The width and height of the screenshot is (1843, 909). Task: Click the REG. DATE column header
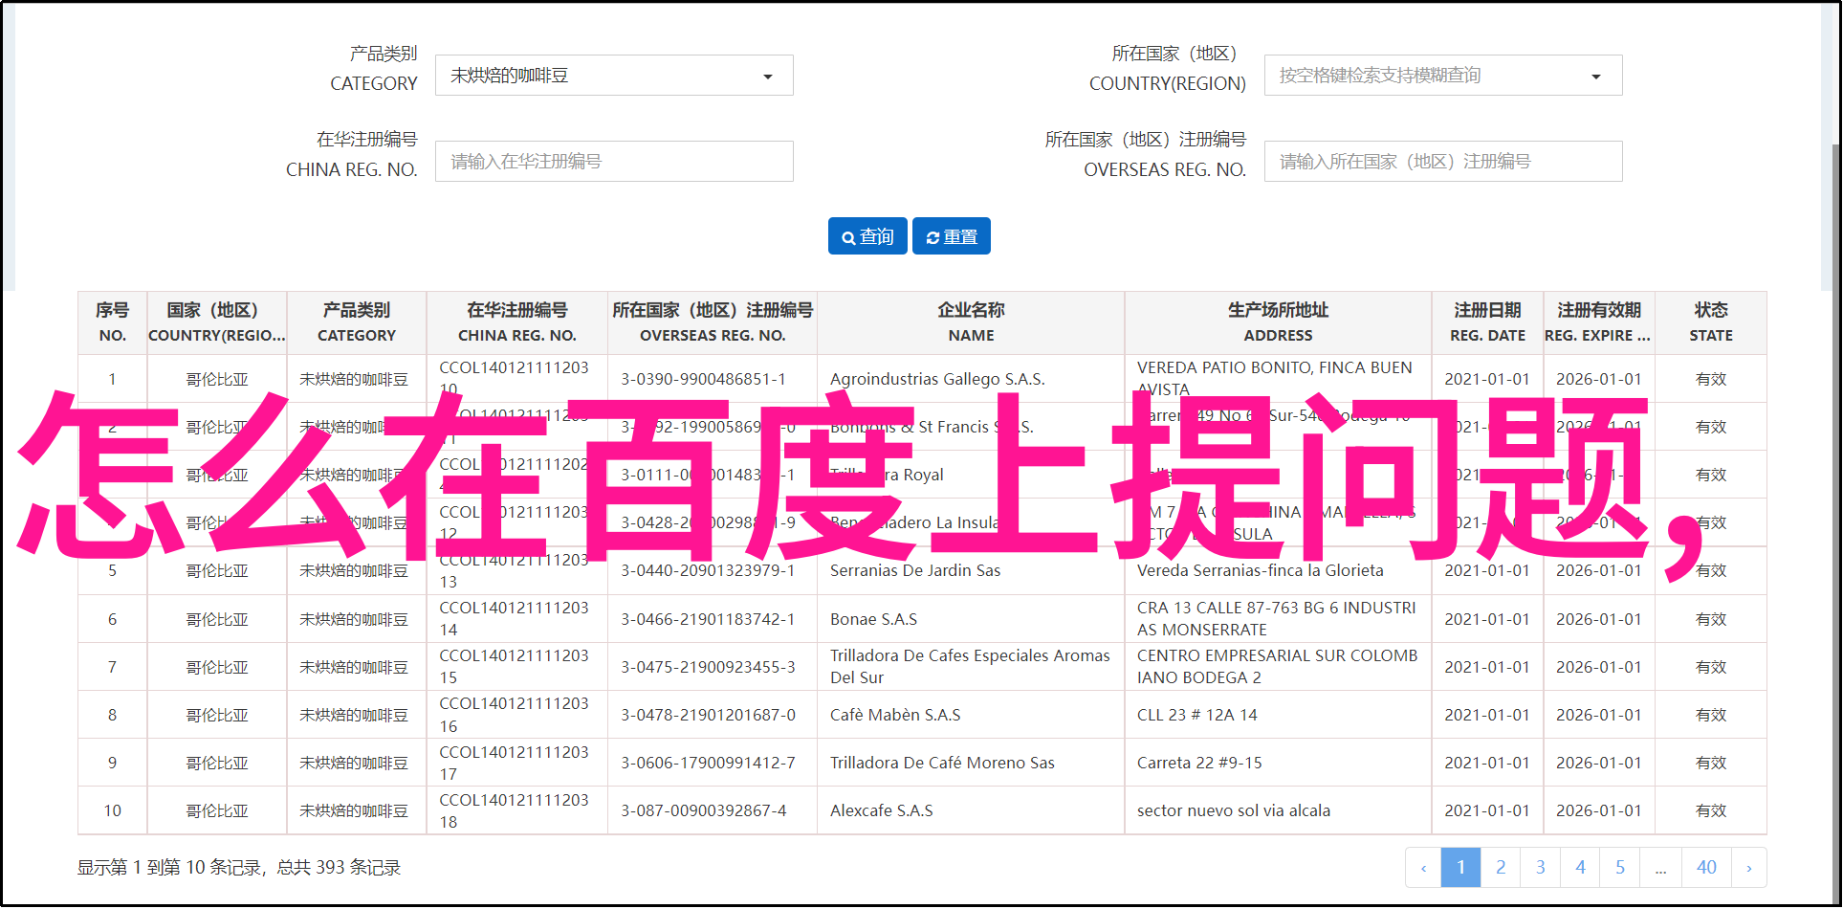point(1487,323)
